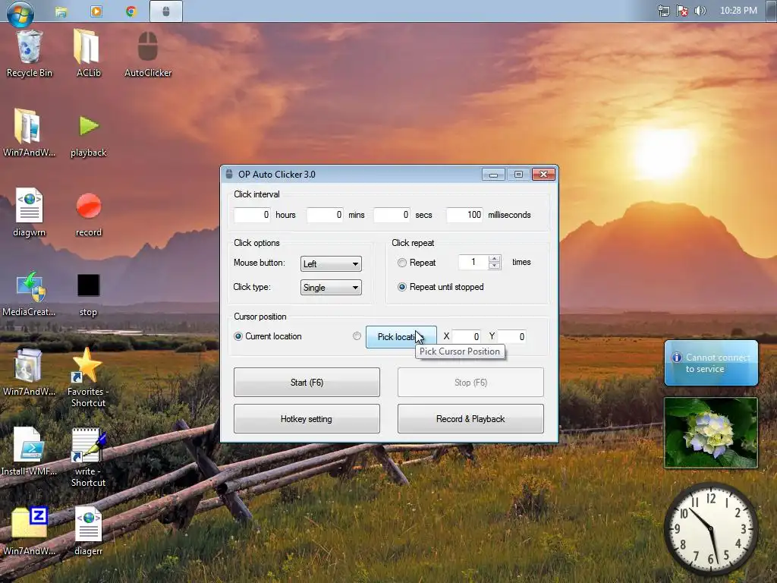
Task: Launch Chrome from the taskbar
Action: [x=131, y=11]
